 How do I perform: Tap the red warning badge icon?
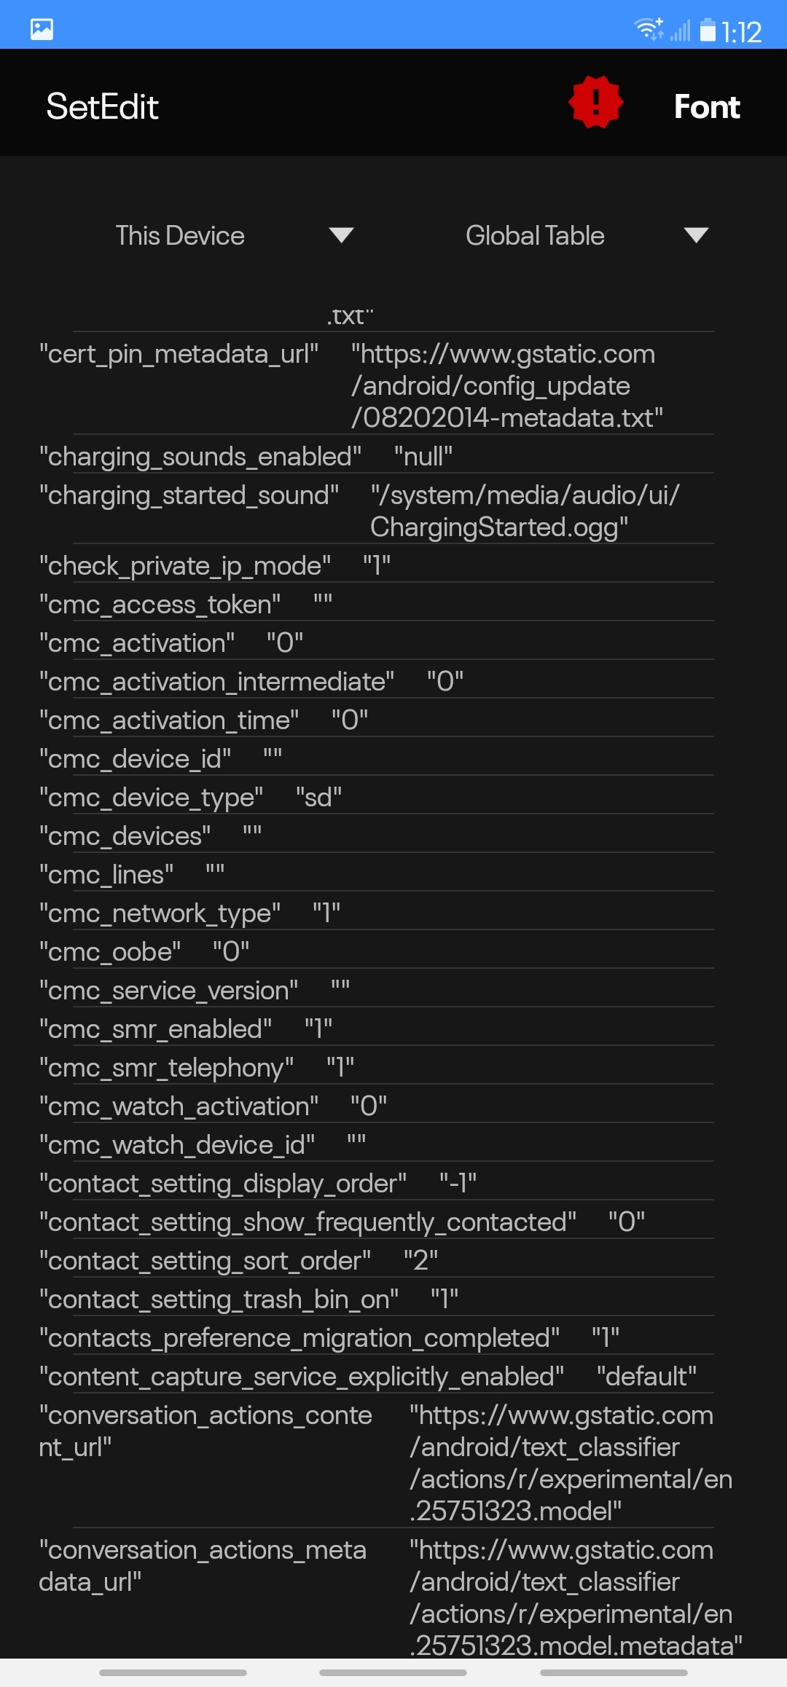[x=595, y=103]
